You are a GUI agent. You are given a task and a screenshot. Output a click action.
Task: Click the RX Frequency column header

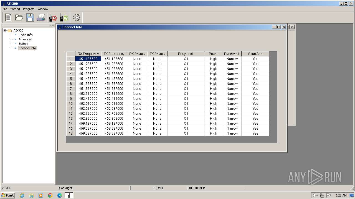click(x=88, y=54)
